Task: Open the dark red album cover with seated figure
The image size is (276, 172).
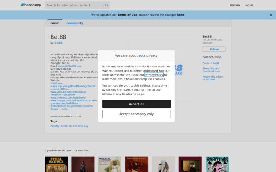Action: point(83,164)
